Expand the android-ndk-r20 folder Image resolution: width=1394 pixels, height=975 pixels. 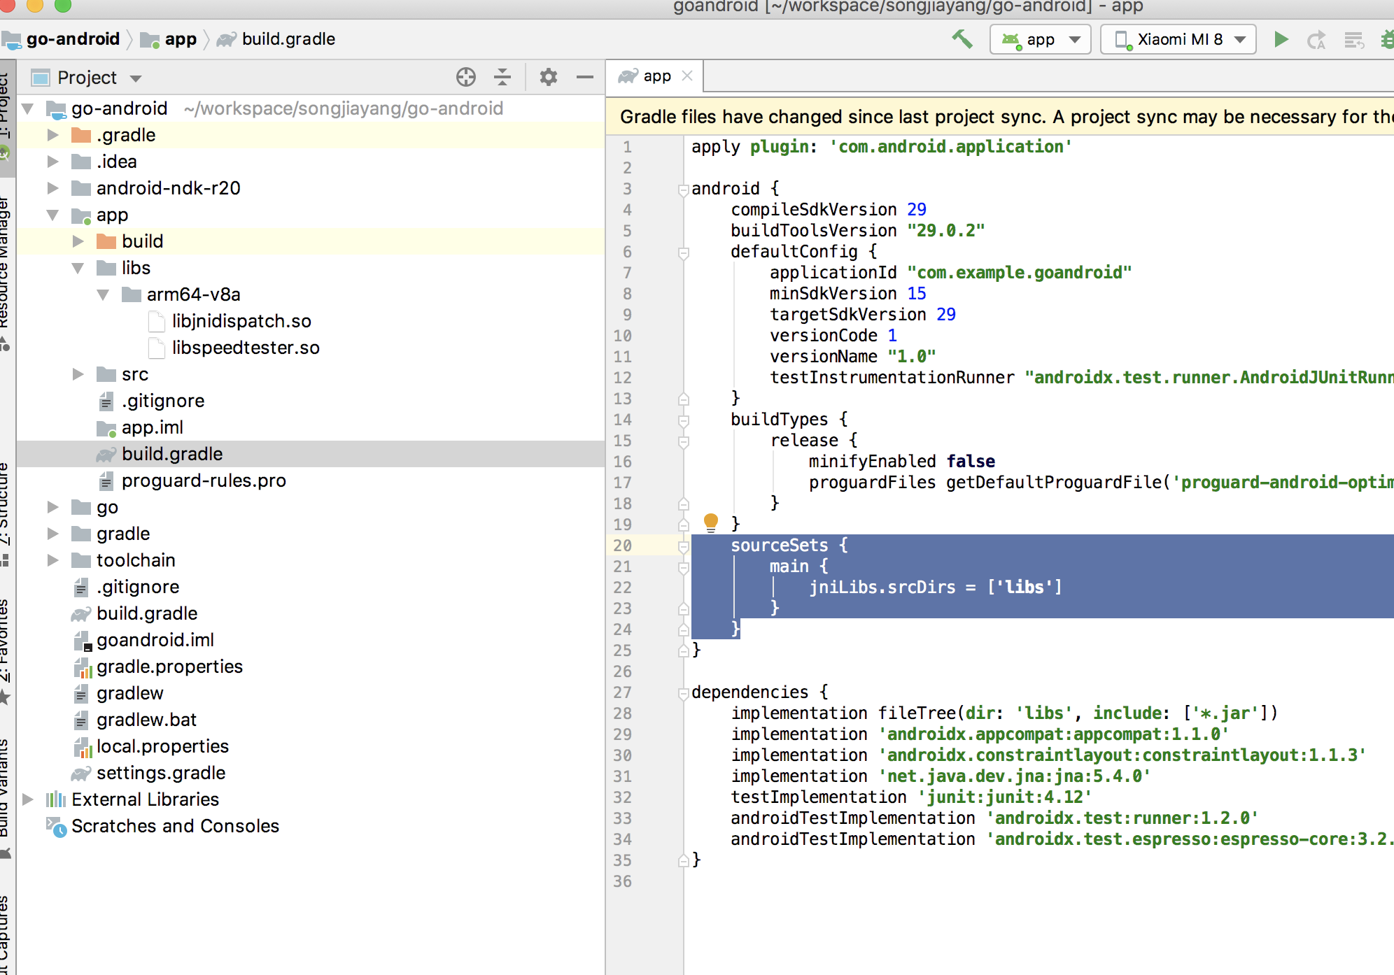[x=53, y=188]
